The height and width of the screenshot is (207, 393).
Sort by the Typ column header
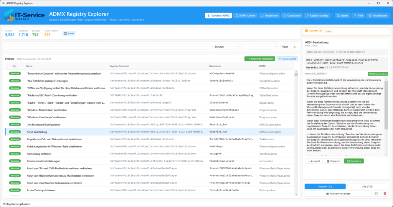(14, 66)
